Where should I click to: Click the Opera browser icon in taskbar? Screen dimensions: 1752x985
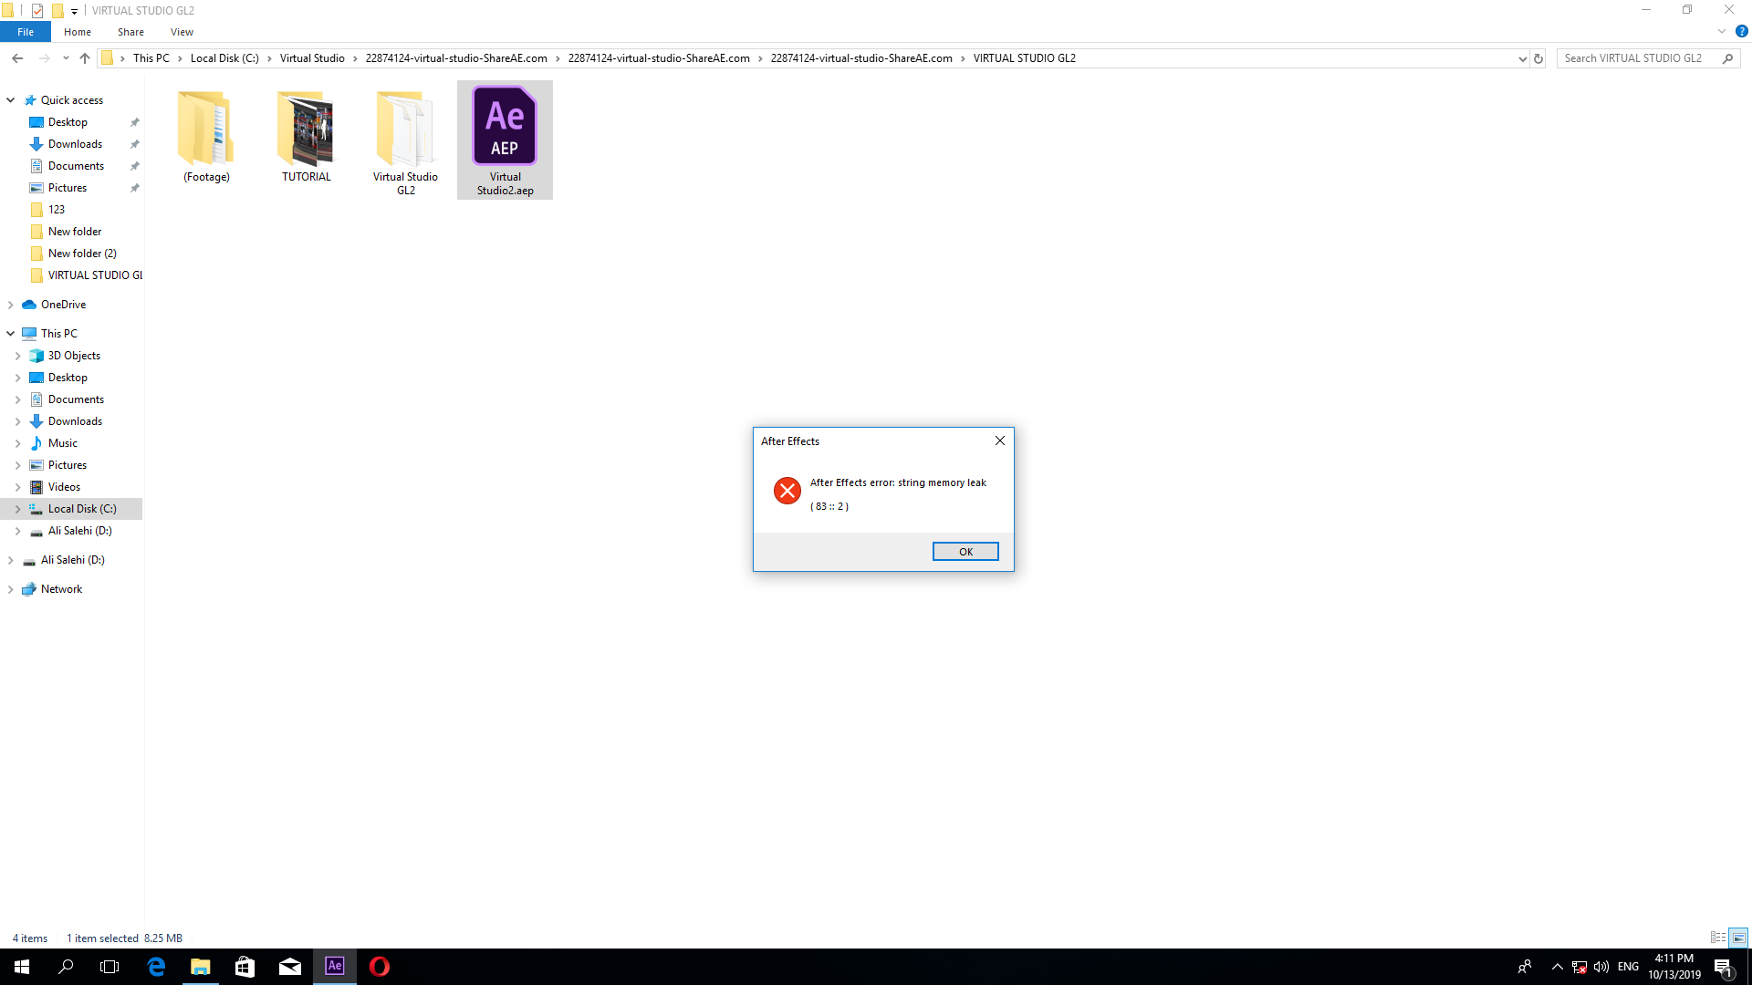click(379, 966)
